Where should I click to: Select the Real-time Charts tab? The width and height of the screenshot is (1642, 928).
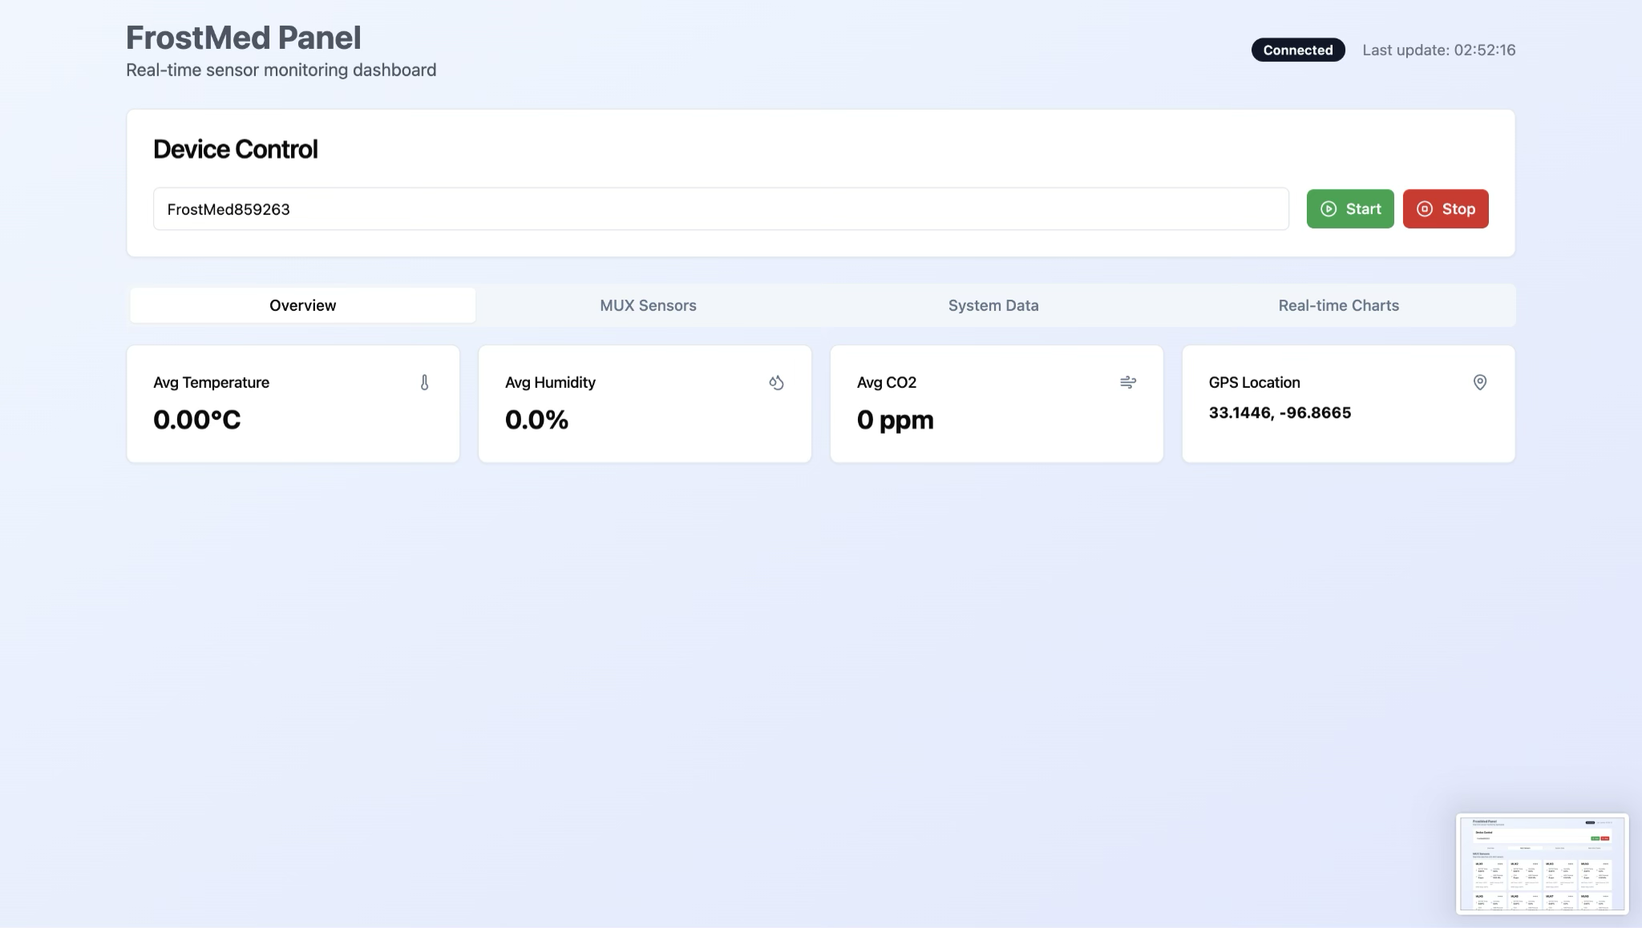tap(1337, 305)
